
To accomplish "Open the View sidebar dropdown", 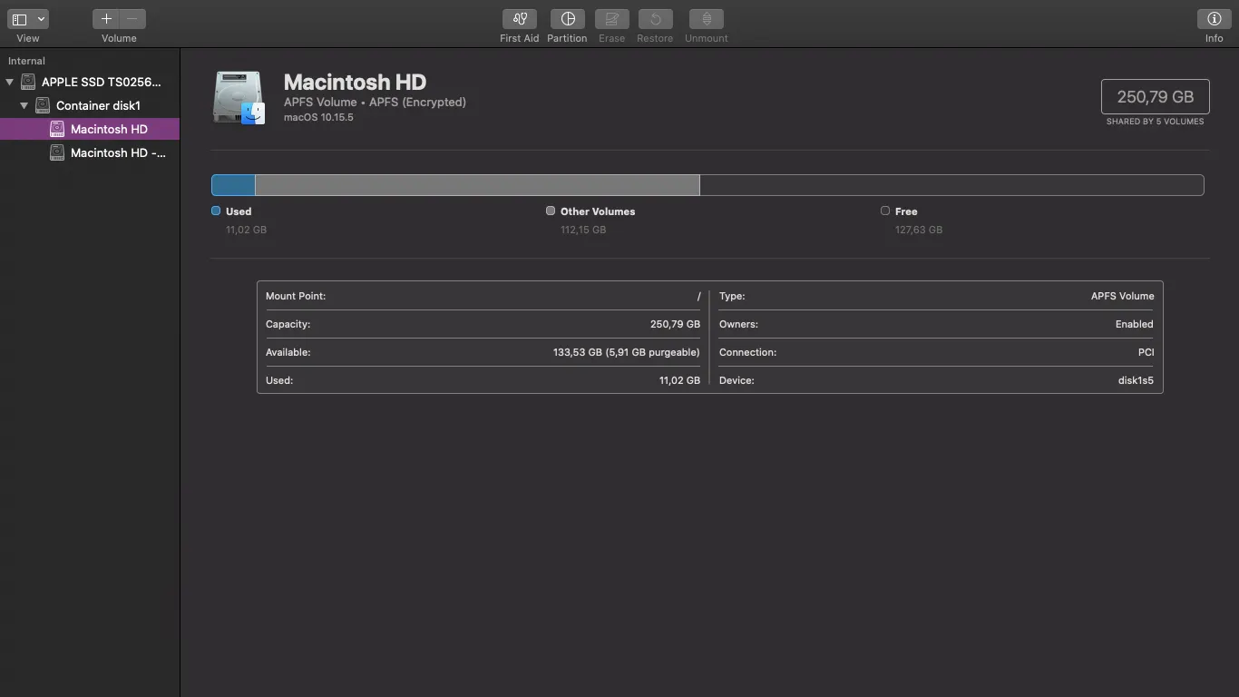I will [28, 19].
